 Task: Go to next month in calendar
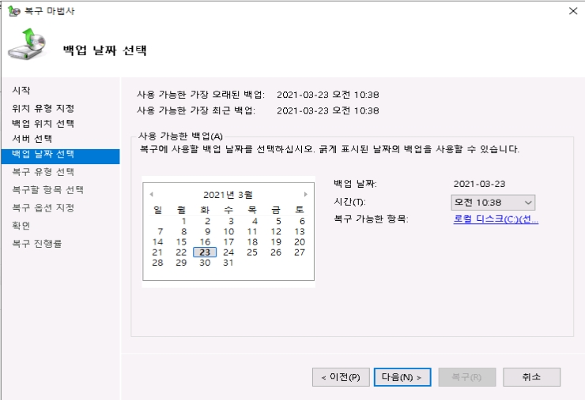pos(306,194)
